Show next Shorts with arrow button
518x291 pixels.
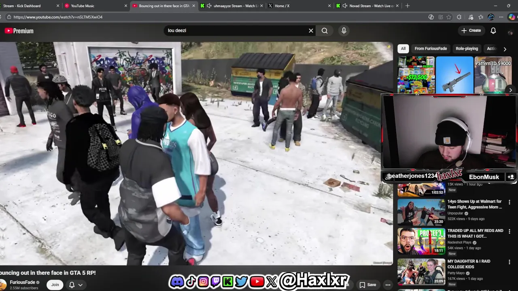[511, 90]
